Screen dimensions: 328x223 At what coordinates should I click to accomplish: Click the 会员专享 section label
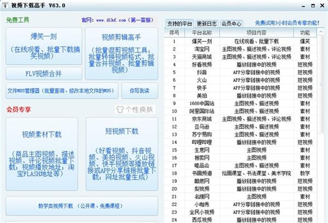tap(19, 109)
